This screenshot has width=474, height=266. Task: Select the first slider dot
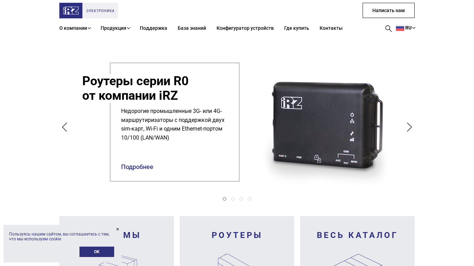pos(225,199)
